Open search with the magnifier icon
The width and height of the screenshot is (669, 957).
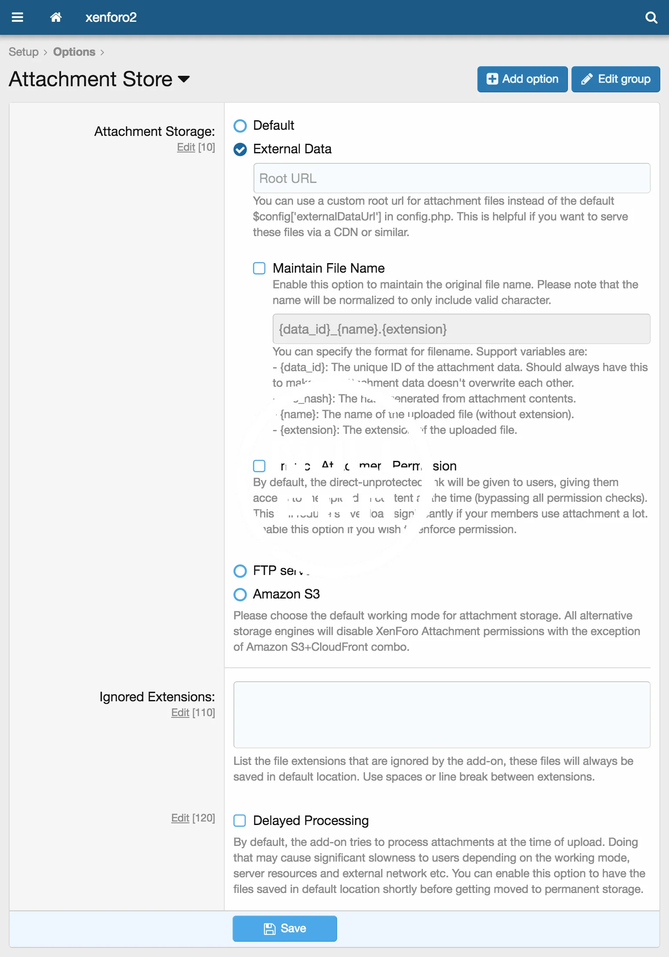(x=651, y=17)
